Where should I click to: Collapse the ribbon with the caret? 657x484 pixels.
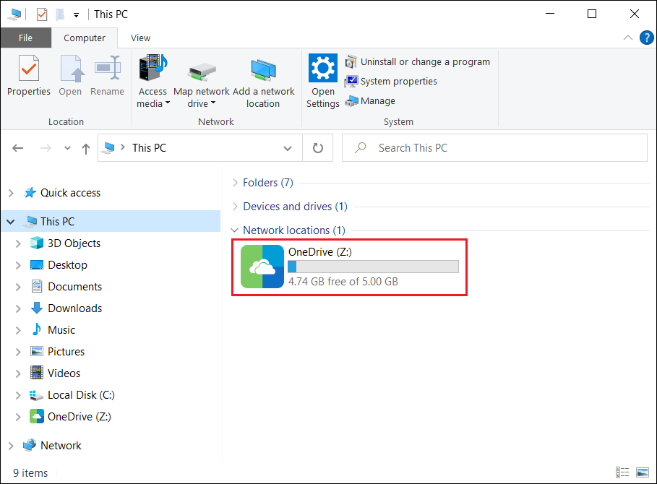627,38
